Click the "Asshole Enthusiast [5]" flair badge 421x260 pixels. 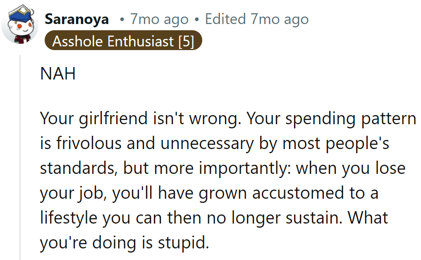coord(123,41)
